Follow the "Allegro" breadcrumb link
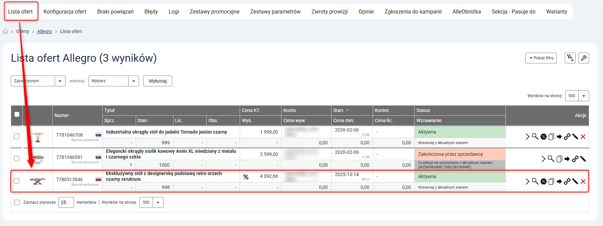 (x=45, y=31)
